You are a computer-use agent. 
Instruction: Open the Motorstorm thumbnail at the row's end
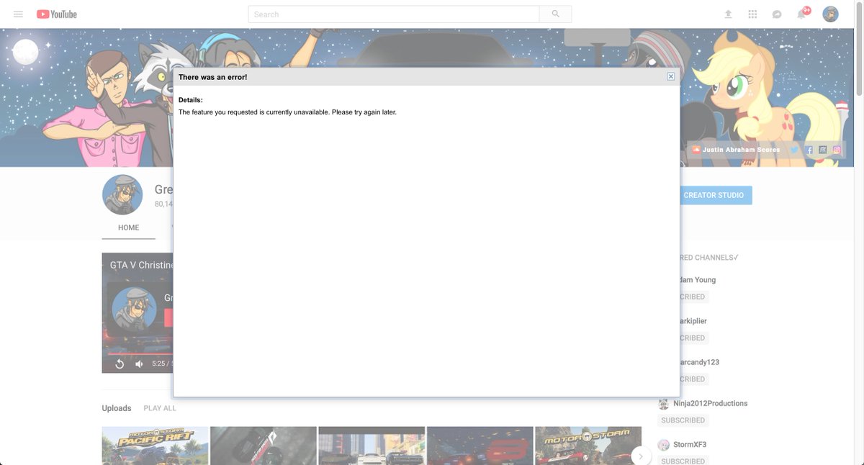588,446
